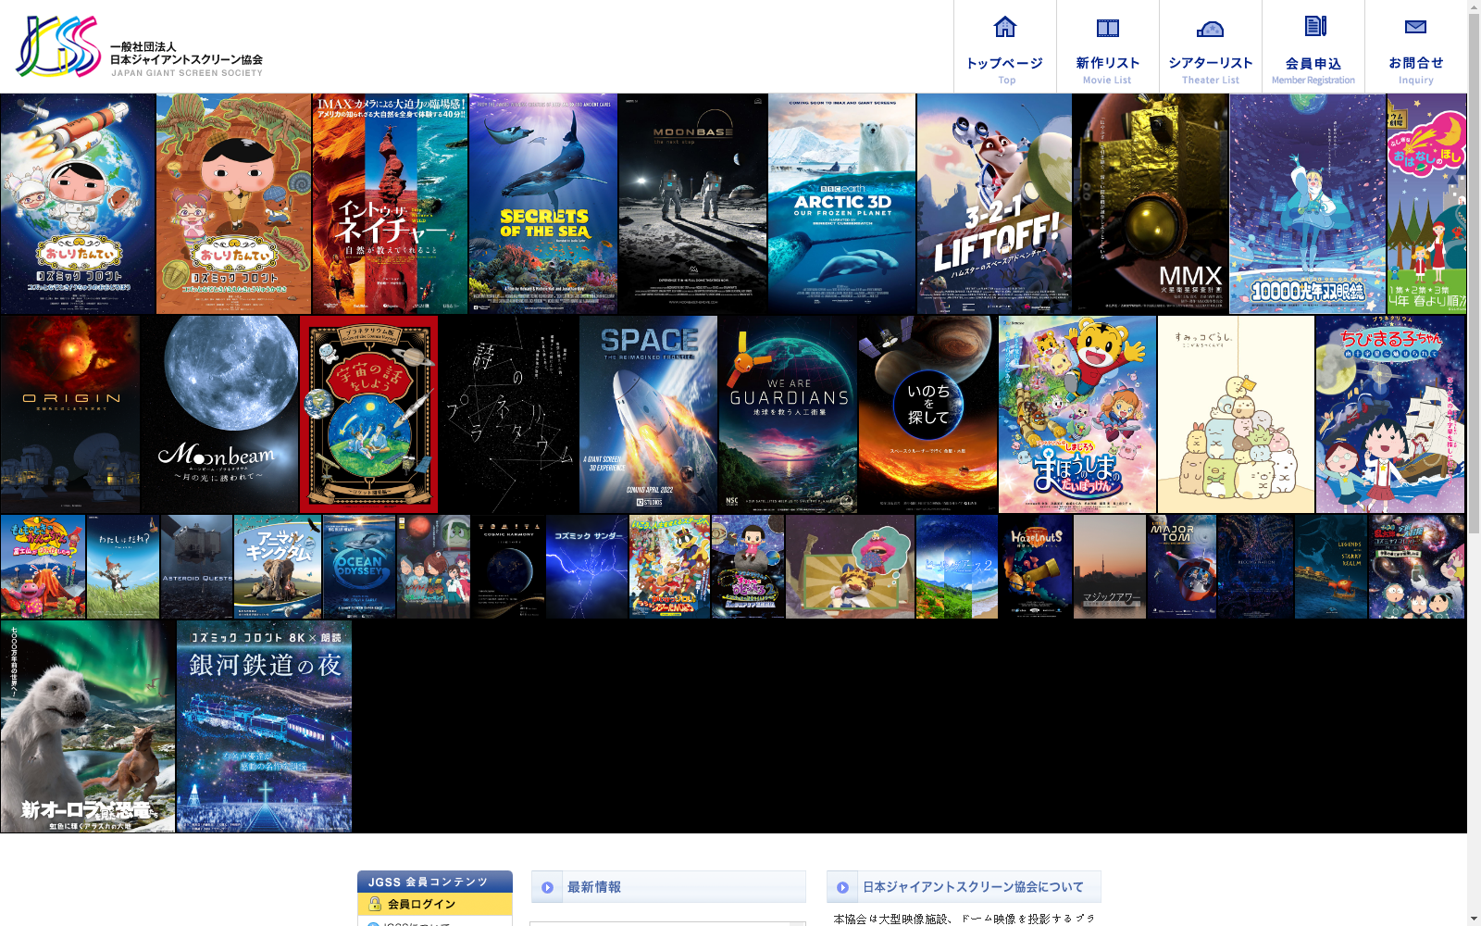Open 会員申込 menu item
This screenshot has height=926, width=1481.
(x=1313, y=46)
